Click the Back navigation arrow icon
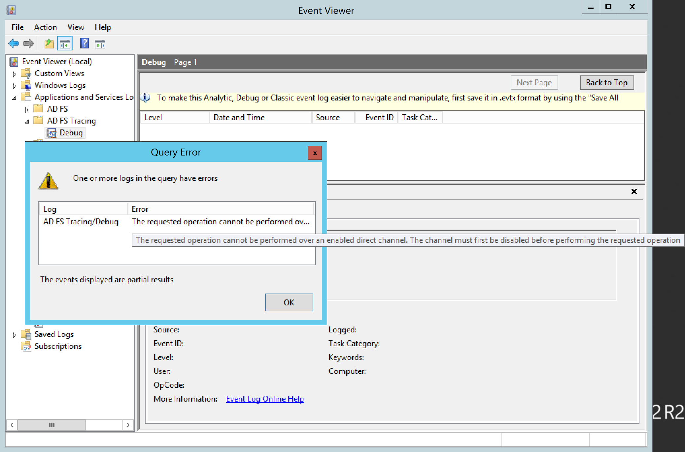 [x=14, y=44]
